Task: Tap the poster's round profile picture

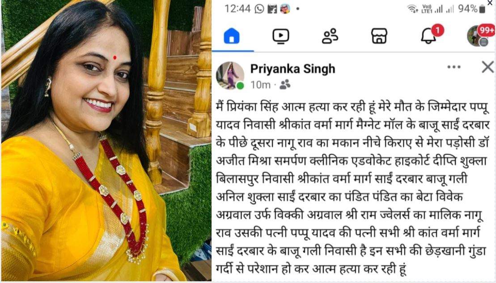Action: [230, 76]
